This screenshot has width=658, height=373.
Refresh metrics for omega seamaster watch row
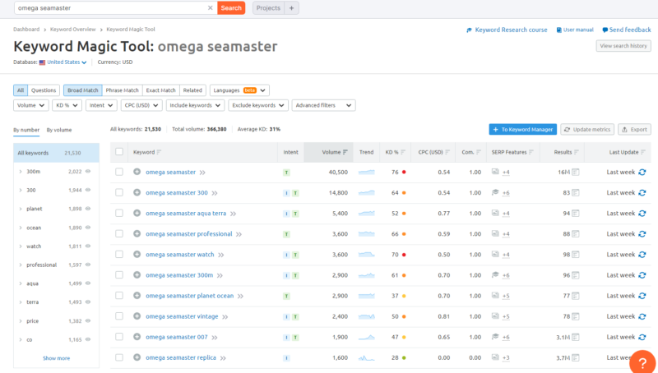tap(642, 255)
